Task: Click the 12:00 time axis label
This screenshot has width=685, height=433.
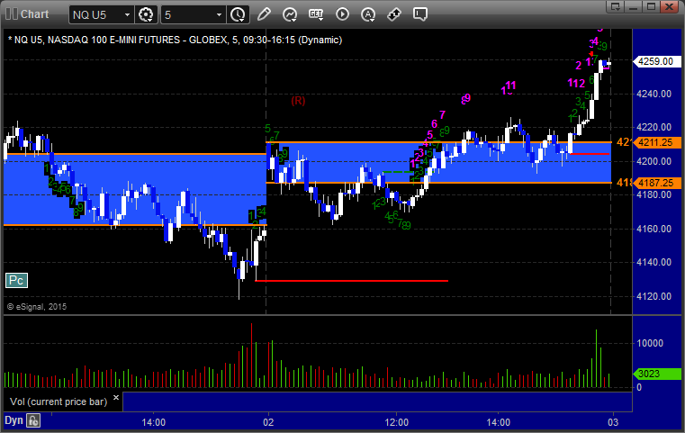Action: [x=397, y=422]
